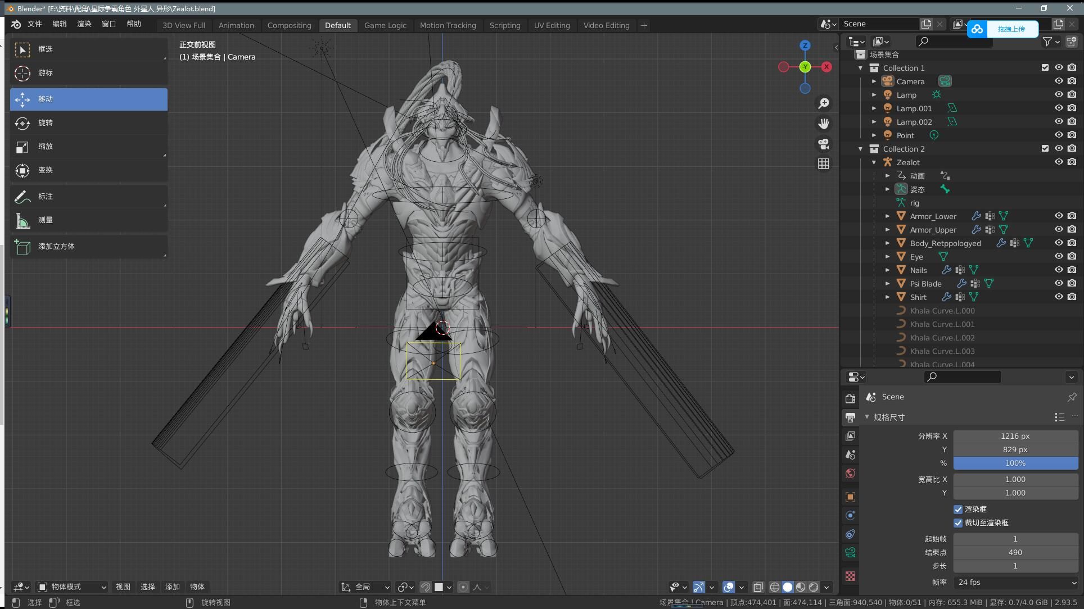Click the resolution percentage 100% slider

pos(1015,463)
